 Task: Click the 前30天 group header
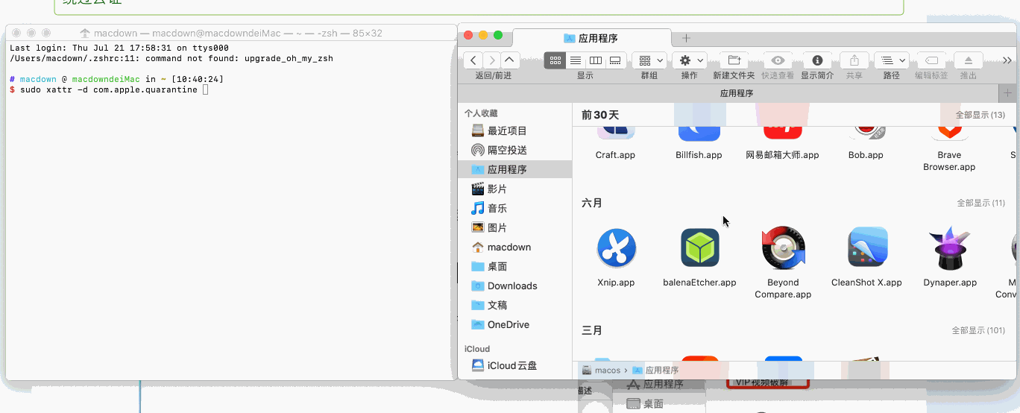coord(600,115)
